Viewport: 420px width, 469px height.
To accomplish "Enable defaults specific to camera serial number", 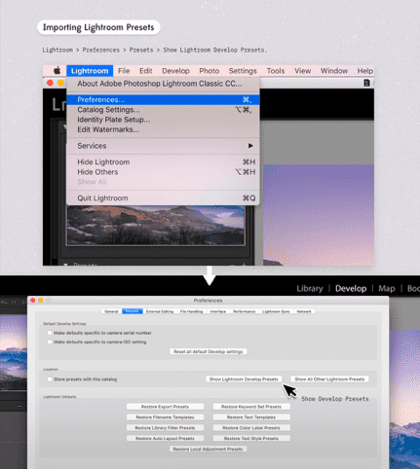I will [50, 333].
